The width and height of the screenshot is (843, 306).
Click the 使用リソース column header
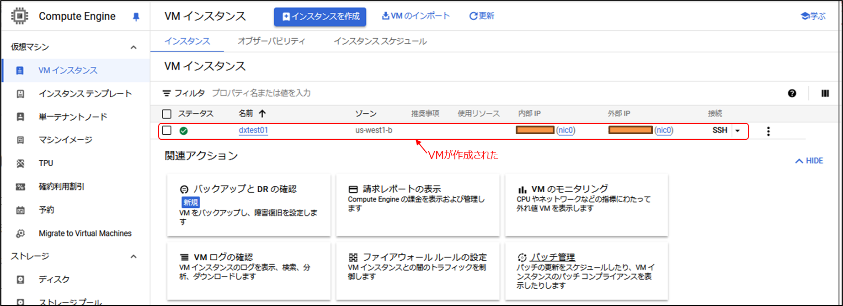click(x=479, y=113)
